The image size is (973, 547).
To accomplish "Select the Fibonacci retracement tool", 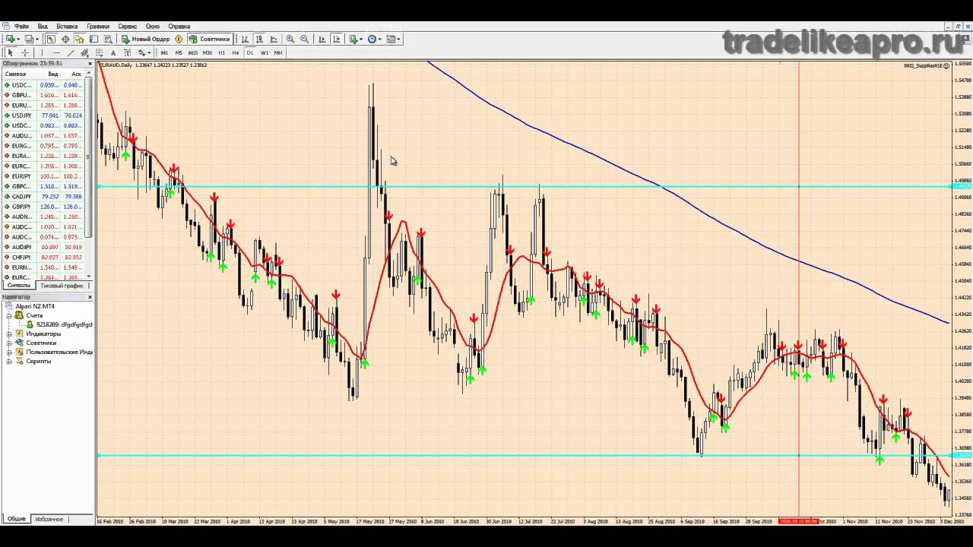I will [x=98, y=52].
